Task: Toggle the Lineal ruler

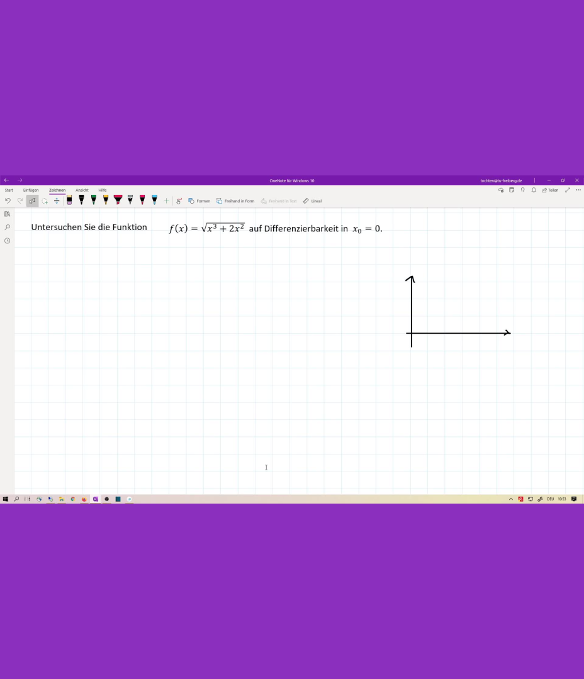Action: pyautogui.click(x=313, y=201)
